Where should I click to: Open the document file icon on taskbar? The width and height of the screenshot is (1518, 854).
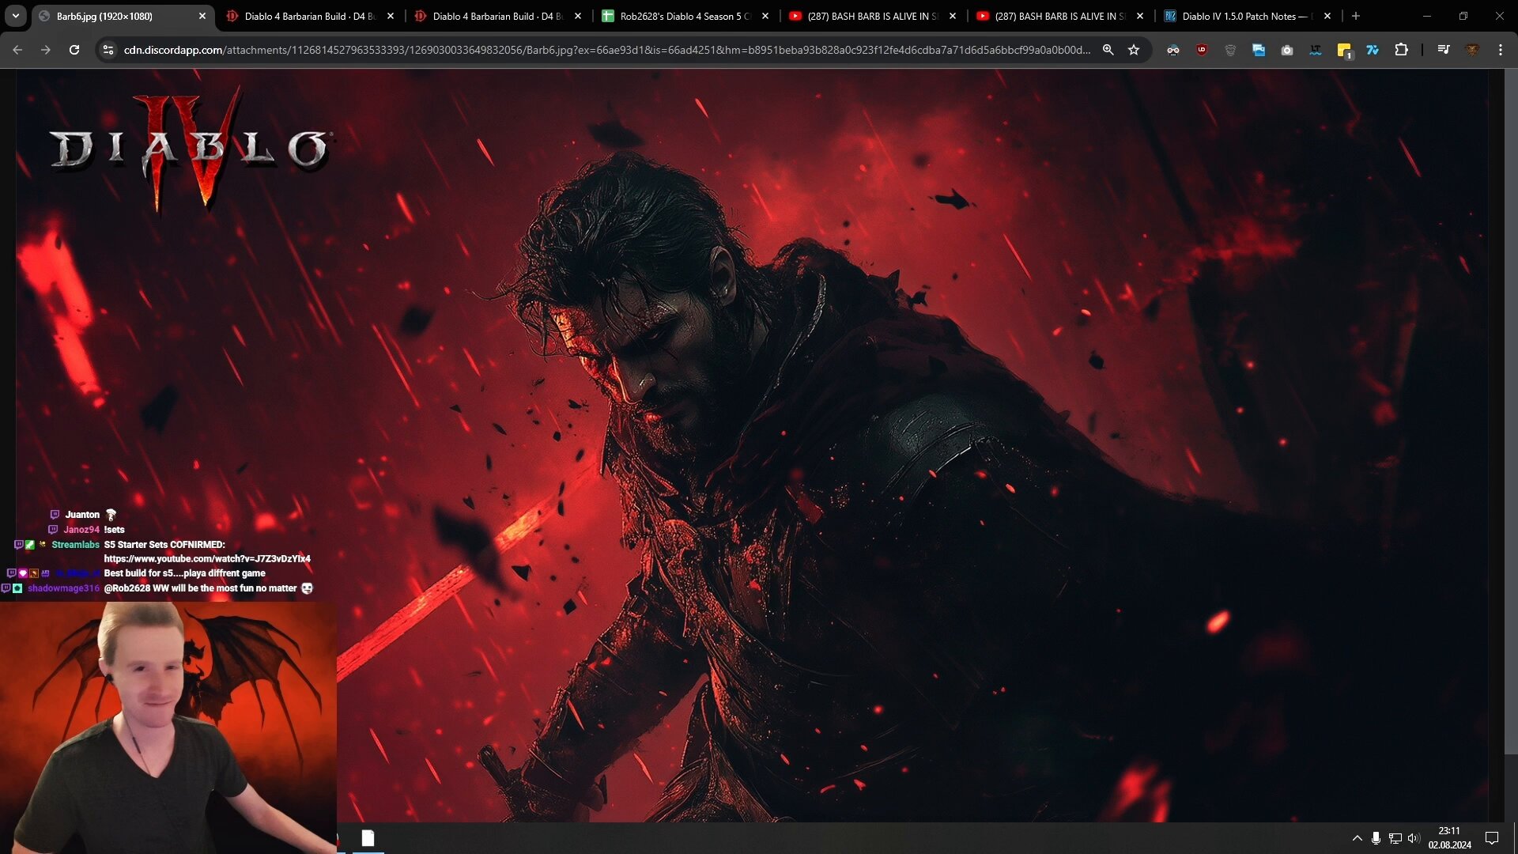pyautogui.click(x=368, y=838)
